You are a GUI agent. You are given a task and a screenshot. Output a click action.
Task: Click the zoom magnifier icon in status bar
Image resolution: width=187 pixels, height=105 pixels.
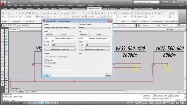pyautogui.click(x=139, y=103)
